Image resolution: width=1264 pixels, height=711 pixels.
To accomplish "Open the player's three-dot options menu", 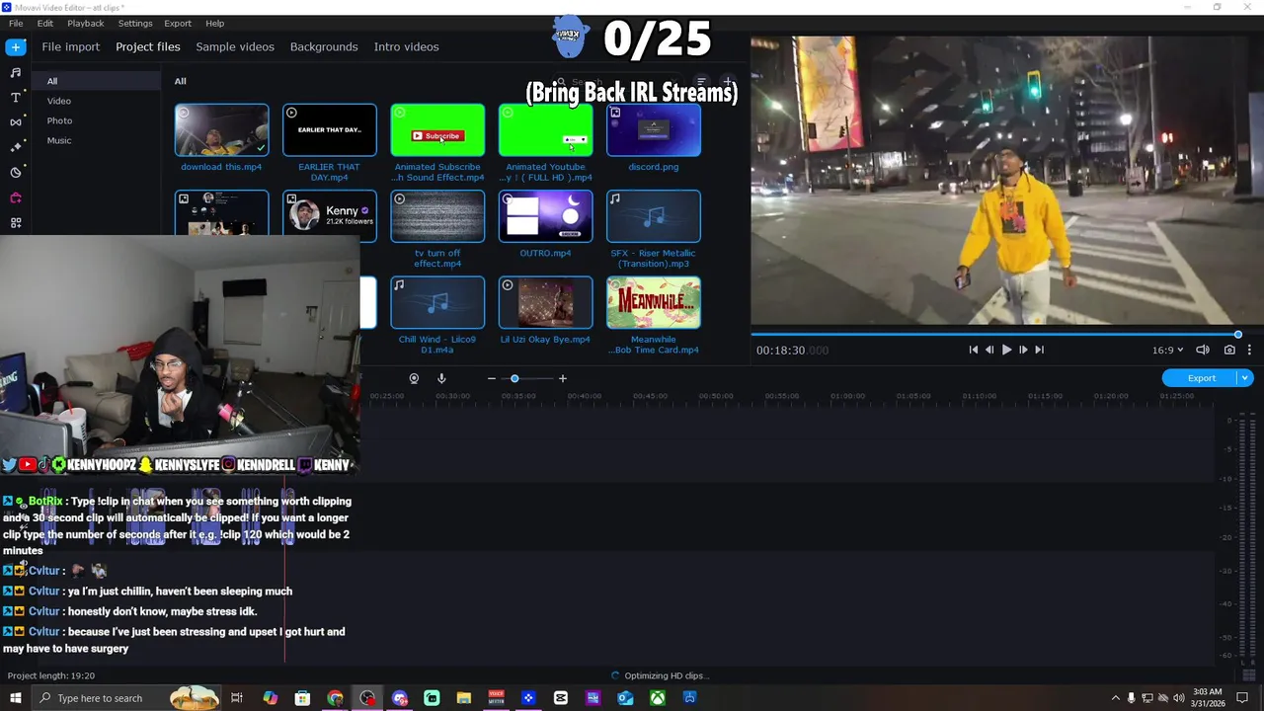I will click(1249, 350).
